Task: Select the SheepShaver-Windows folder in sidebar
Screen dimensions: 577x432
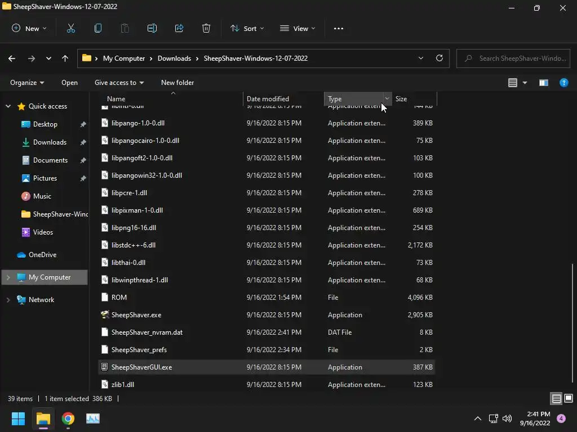Action: (x=55, y=214)
